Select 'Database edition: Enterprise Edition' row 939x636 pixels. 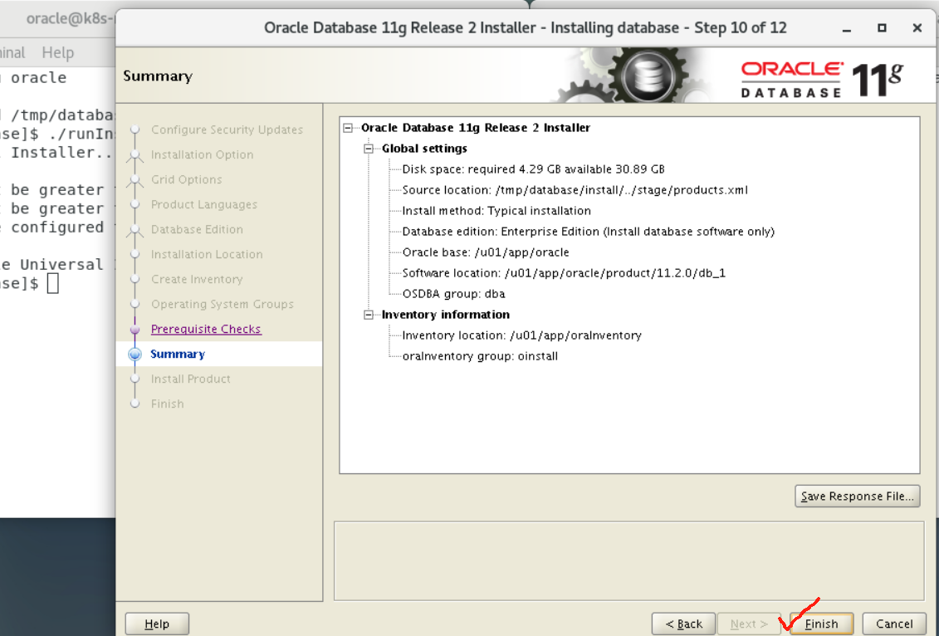click(x=588, y=231)
